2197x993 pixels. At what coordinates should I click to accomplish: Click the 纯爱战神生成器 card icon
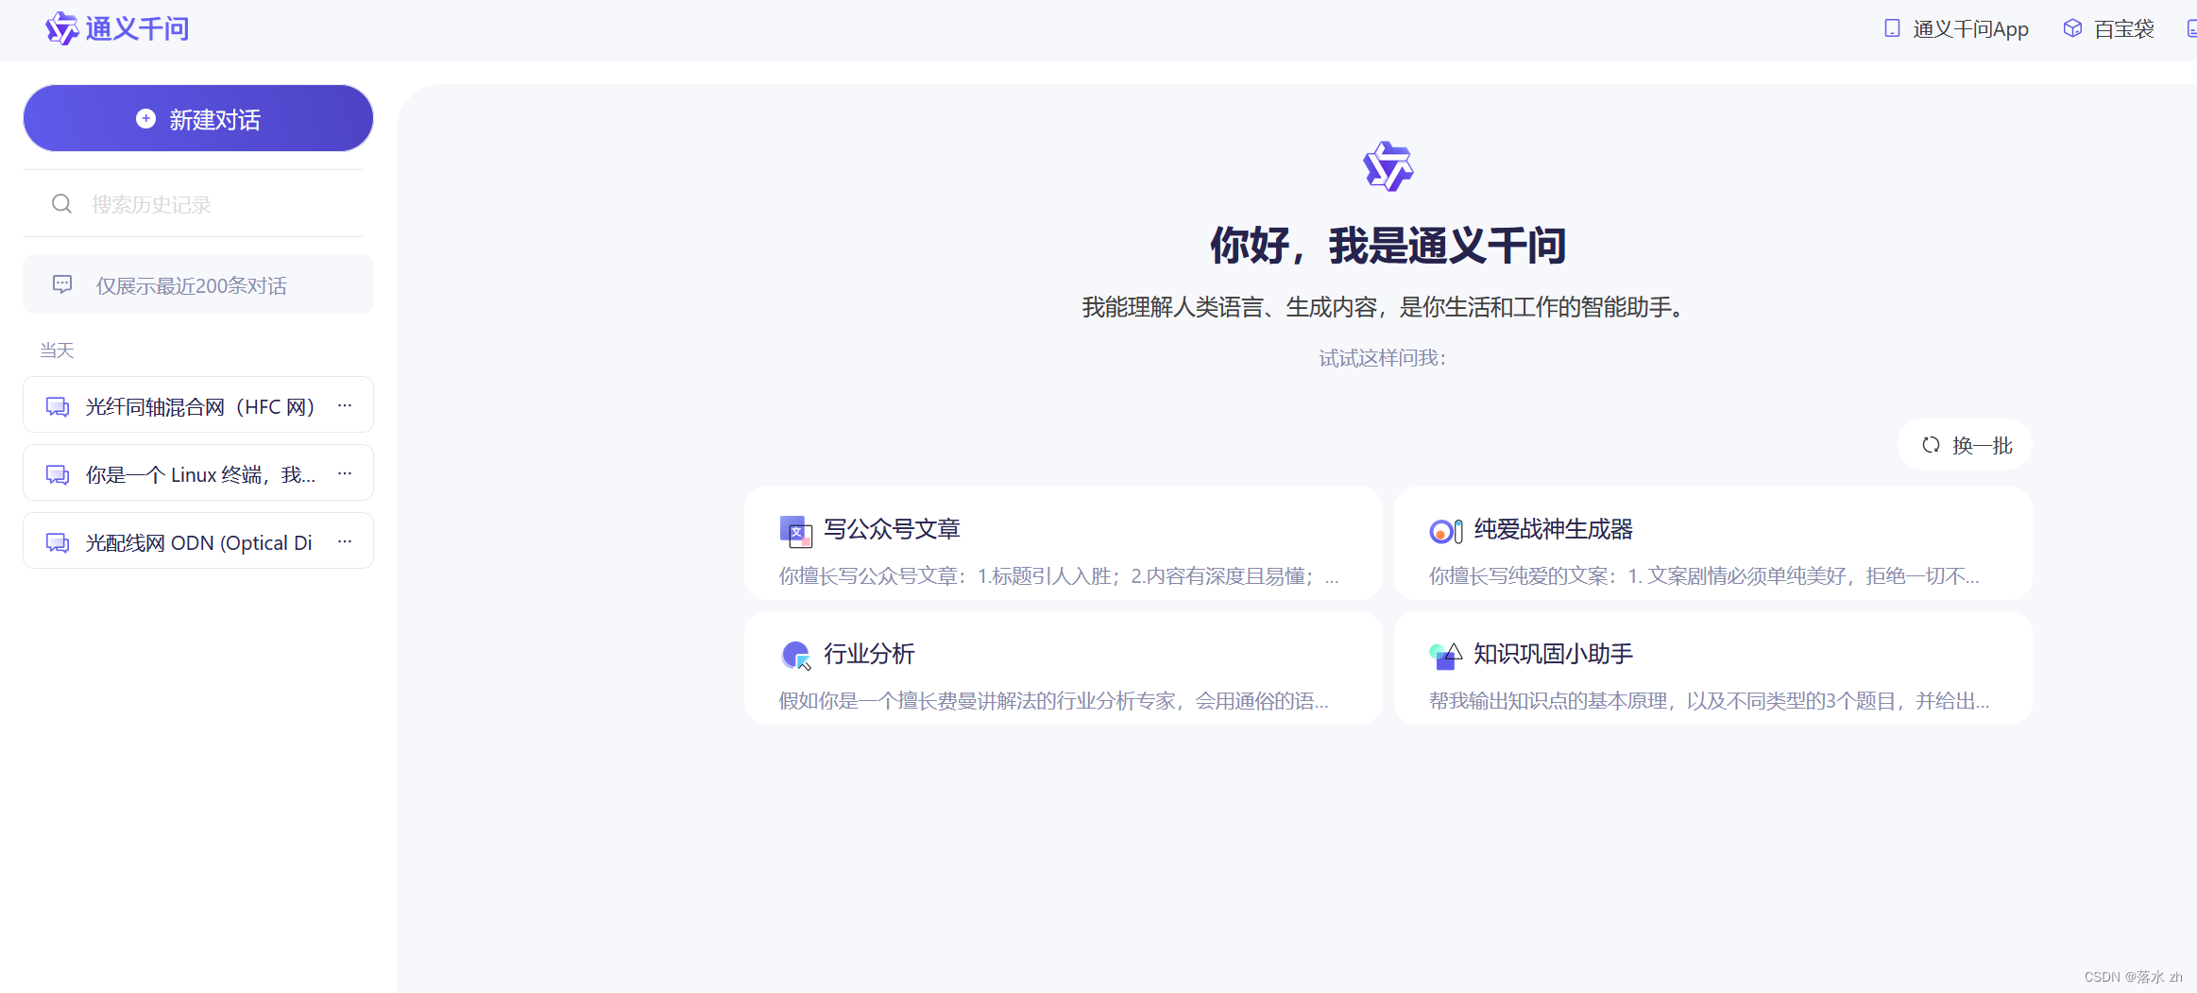pyautogui.click(x=1445, y=531)
